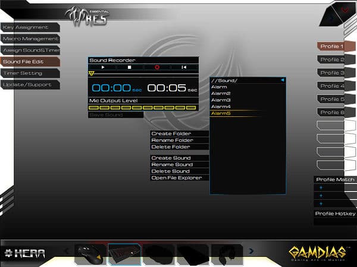Show previous devices with left arrow
This screenshot has width=357, height=267.
[x=67, y=251]
